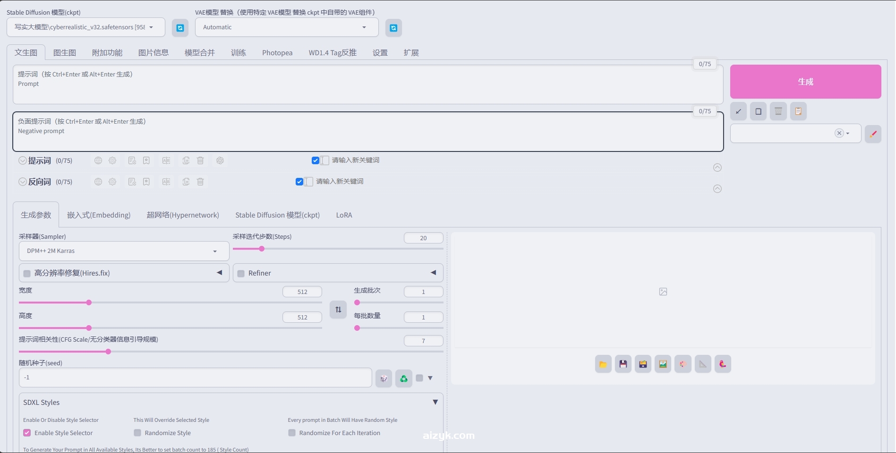
Task: Switch to the LoRA tab
Action: [344, 215]
